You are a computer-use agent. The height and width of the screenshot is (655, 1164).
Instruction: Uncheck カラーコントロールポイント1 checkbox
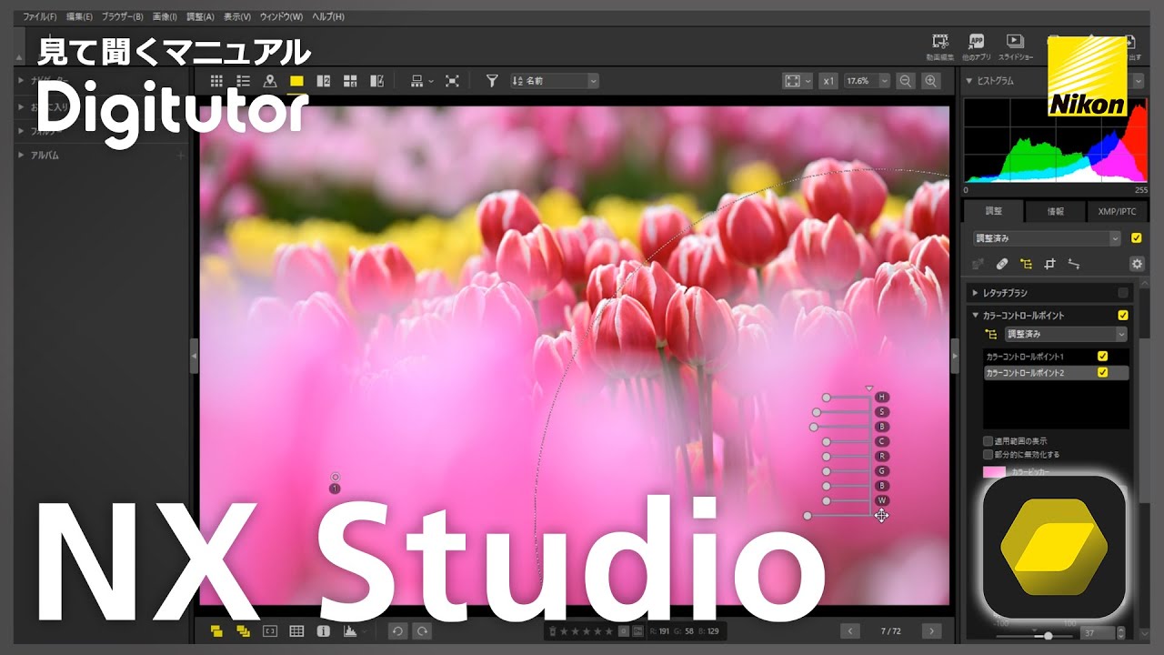1103,357
